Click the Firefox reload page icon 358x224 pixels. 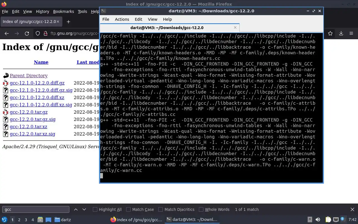[x=27, y=33]
